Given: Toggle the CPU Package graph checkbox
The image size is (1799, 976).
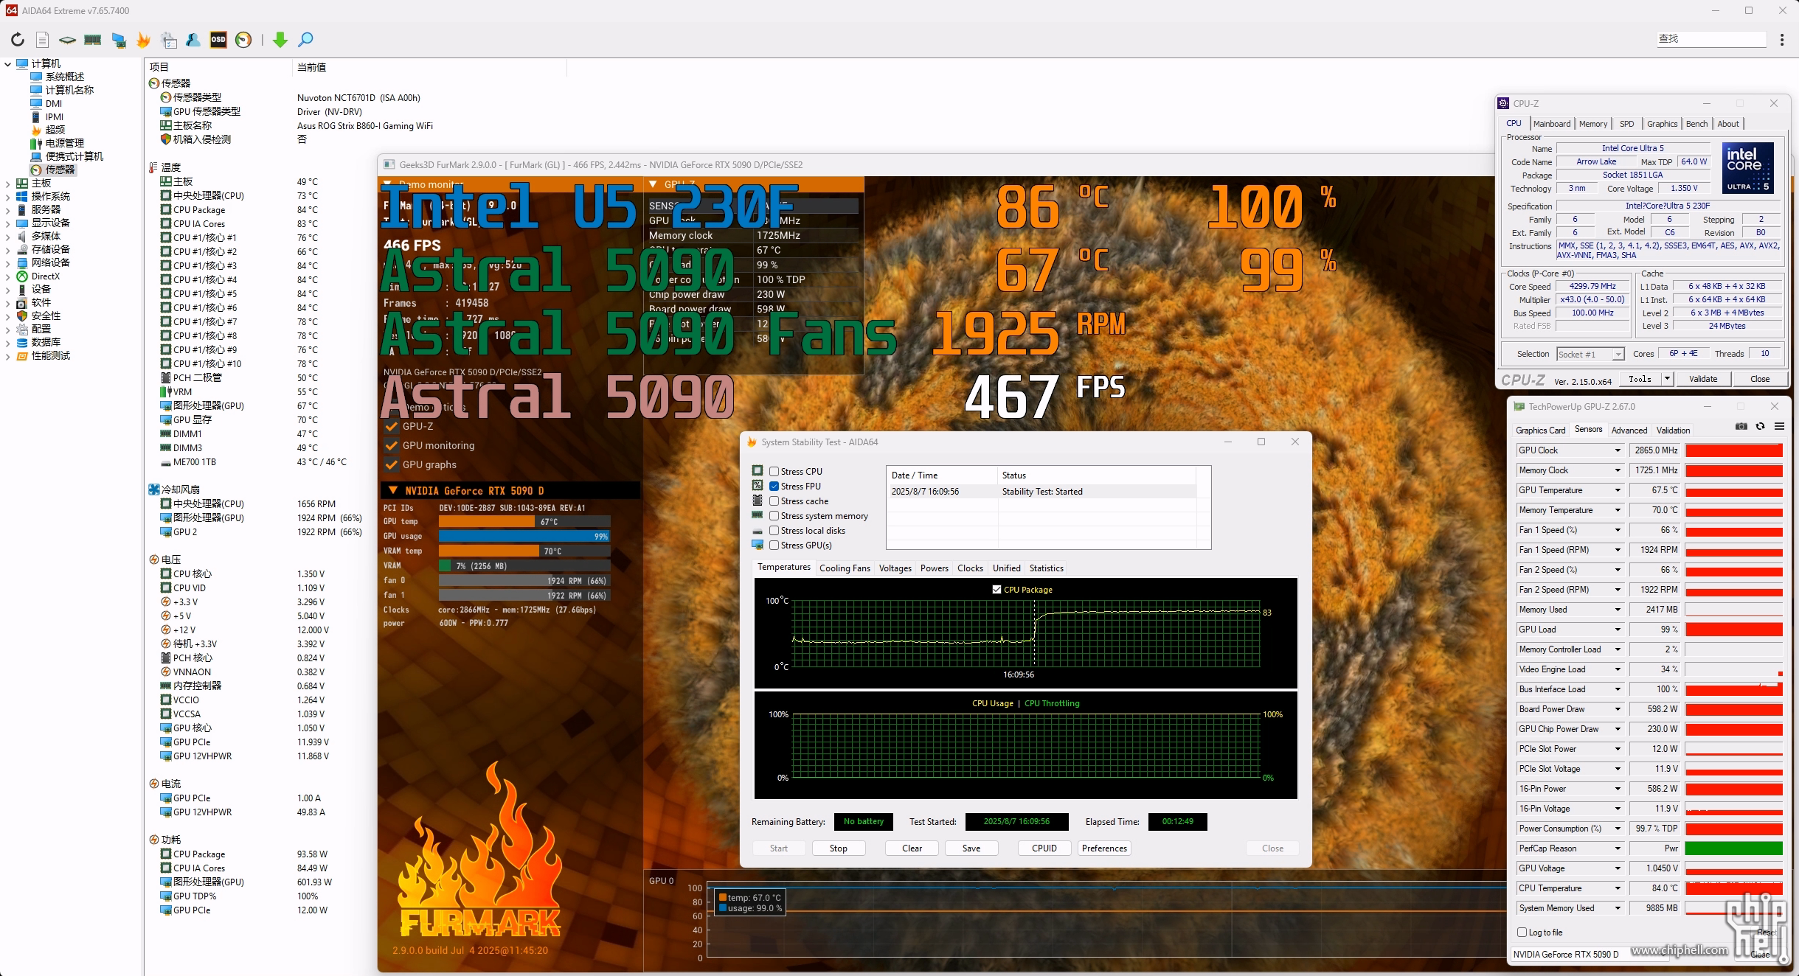Looking at the screenshot, I should pyautogui.click(x=997, y=590).
